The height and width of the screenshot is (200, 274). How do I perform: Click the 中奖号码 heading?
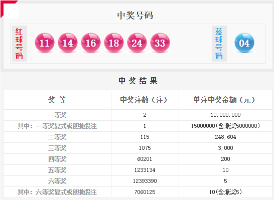click(x=135, y=15)
